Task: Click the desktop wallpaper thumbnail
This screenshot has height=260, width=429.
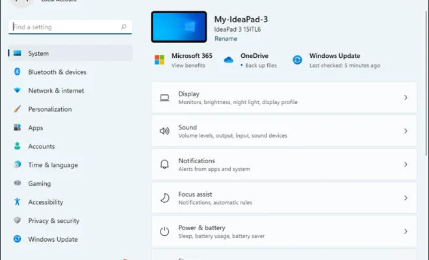Action: click(179, 27)
